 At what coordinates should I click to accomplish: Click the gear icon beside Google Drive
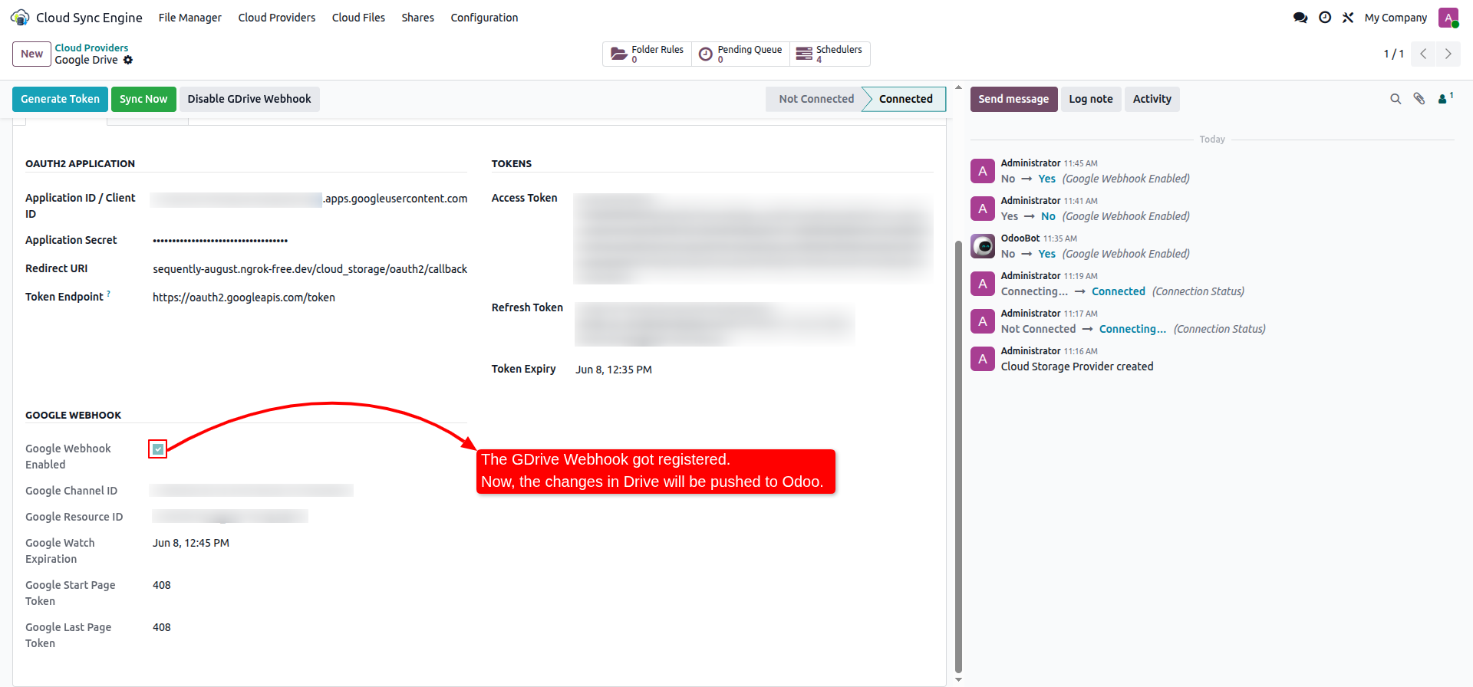[128, 60]
